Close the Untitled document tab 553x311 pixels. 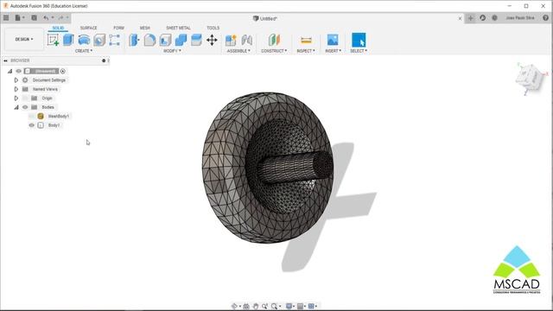[x=460, y=18]
